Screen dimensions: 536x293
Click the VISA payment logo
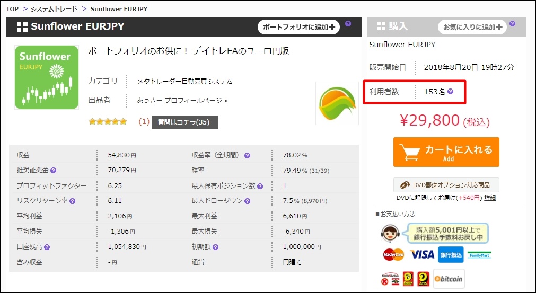422,254
